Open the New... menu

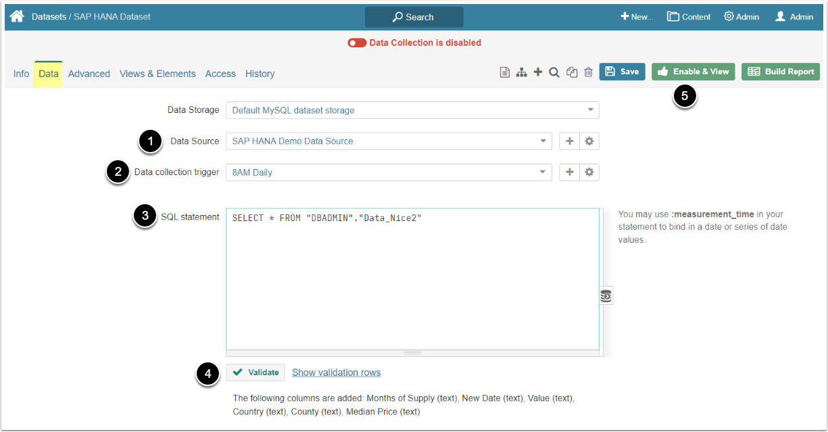click(637, 17)
